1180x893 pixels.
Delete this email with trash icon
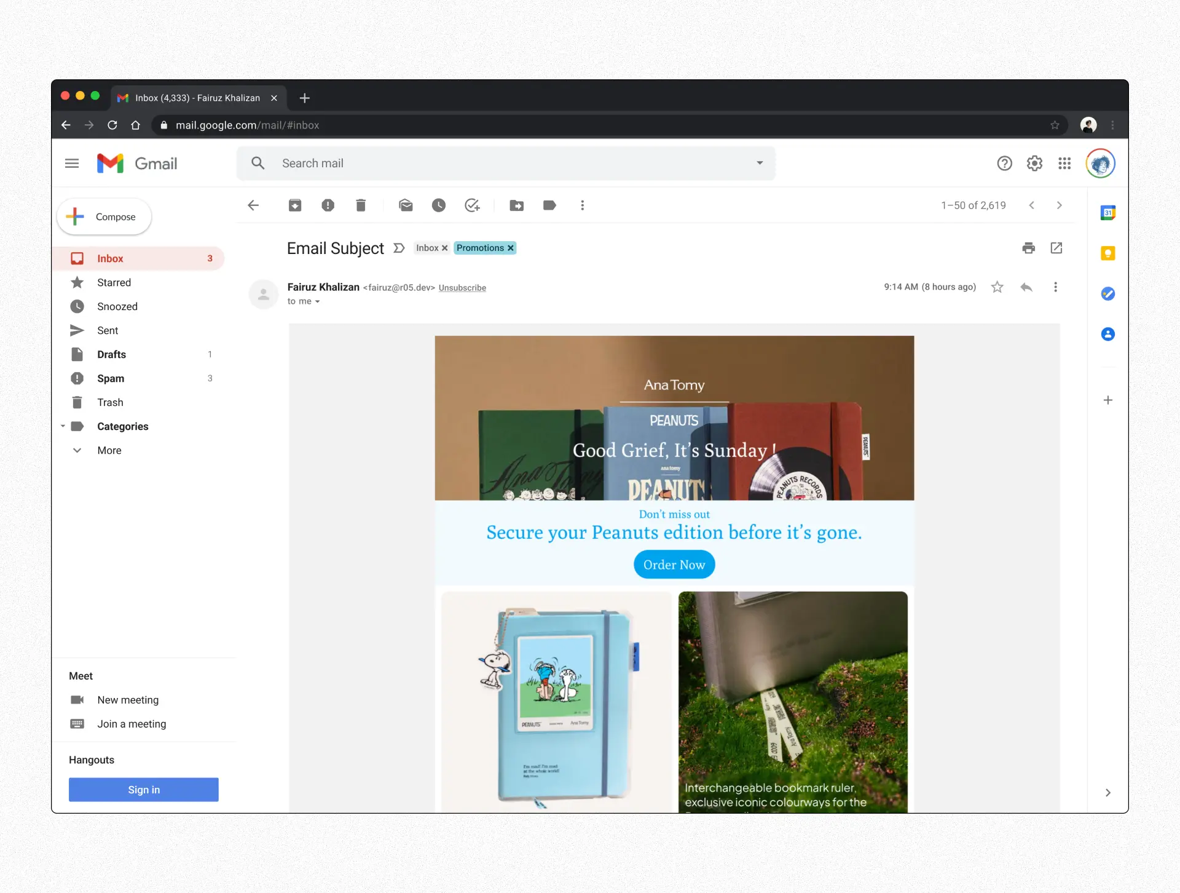tap(361, 205)
